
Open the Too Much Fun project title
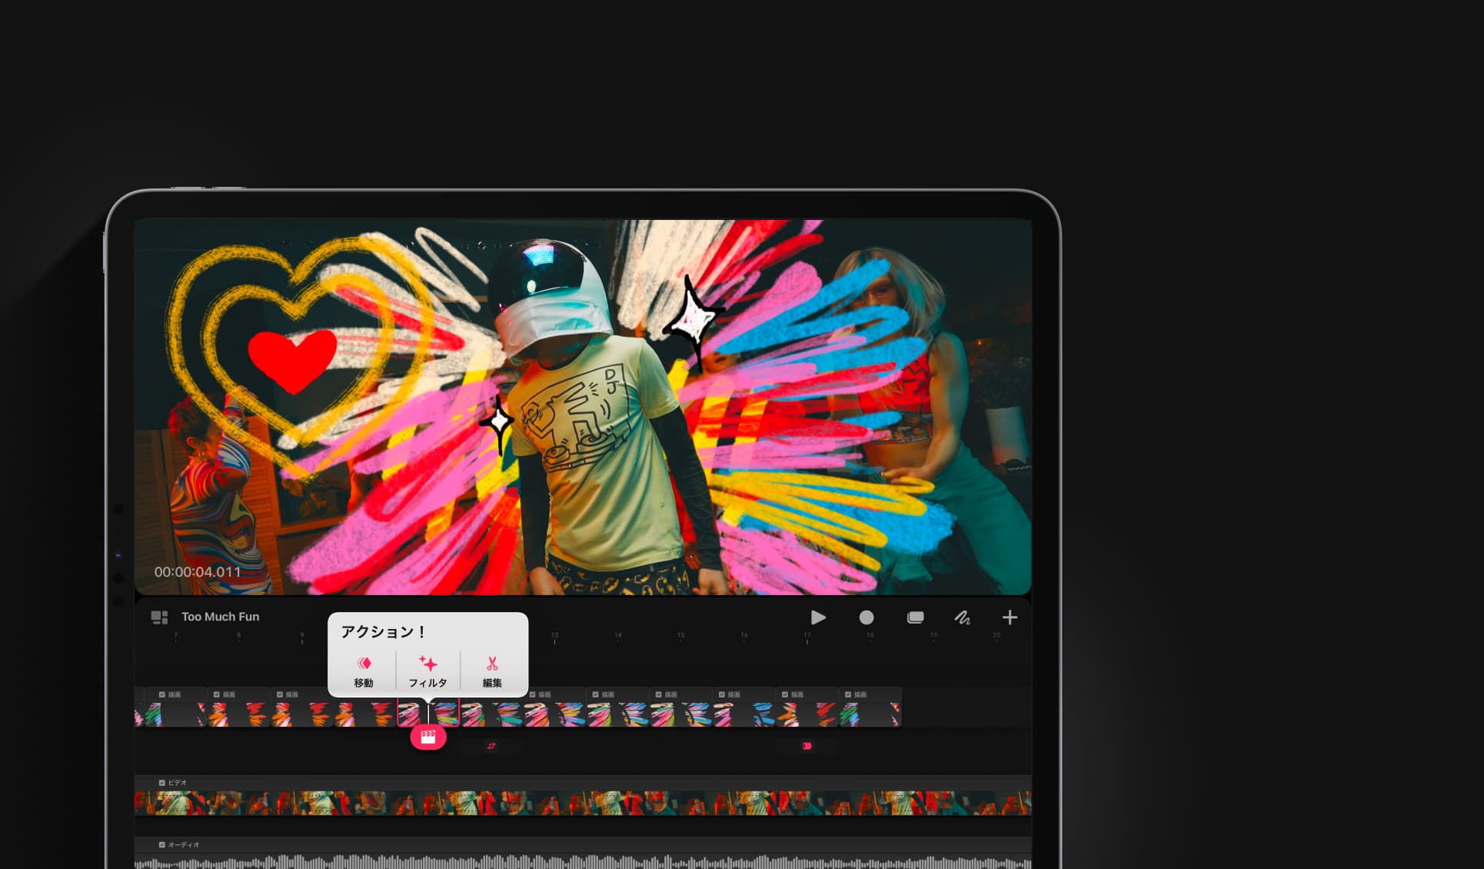click(x=220, y=617)
